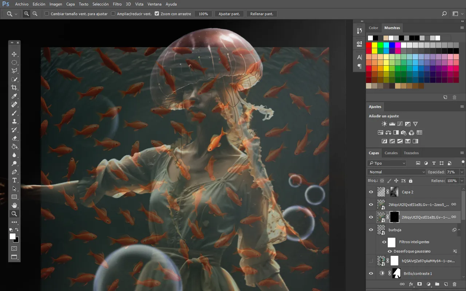
Task: Swap foreground and background colors
Action: tap(17, 230)
